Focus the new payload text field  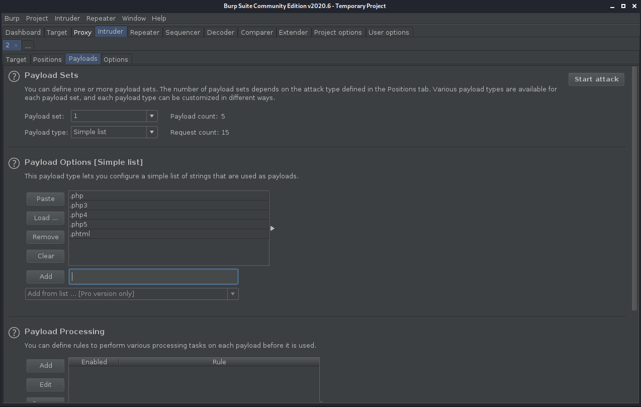pyautogui.click(x=153, y=276)
